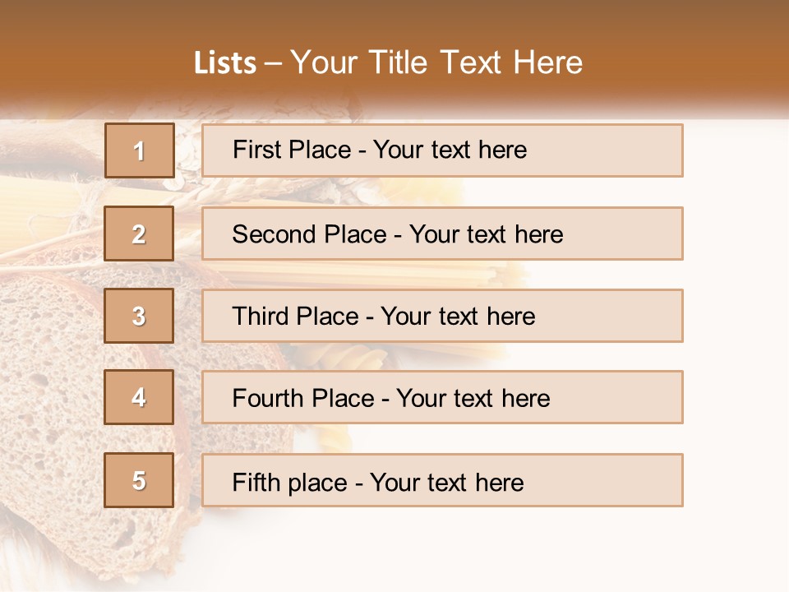Viewport: 789px width, 592px height.
Task: Select the Fourth Place text bar
Action: click(x=442, y=397)
